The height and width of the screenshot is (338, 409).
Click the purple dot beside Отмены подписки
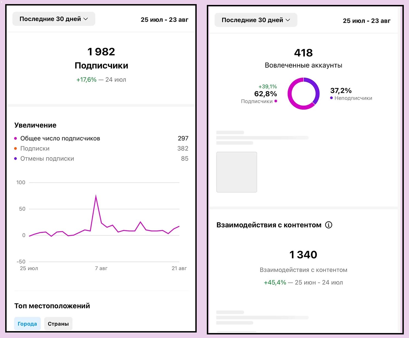click(x=16, y=159)
